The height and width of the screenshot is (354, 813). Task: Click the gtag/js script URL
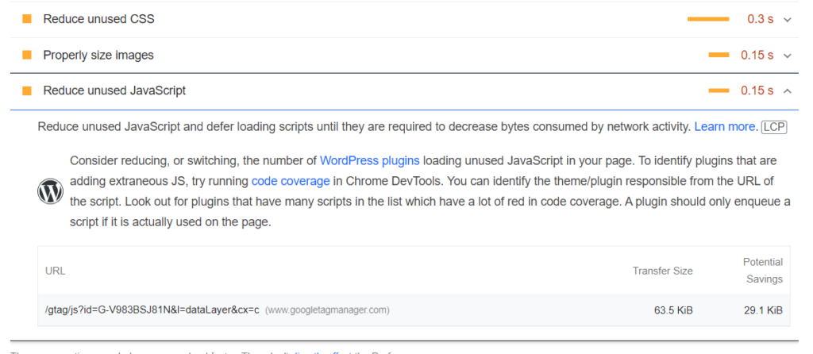pos(152,310)
